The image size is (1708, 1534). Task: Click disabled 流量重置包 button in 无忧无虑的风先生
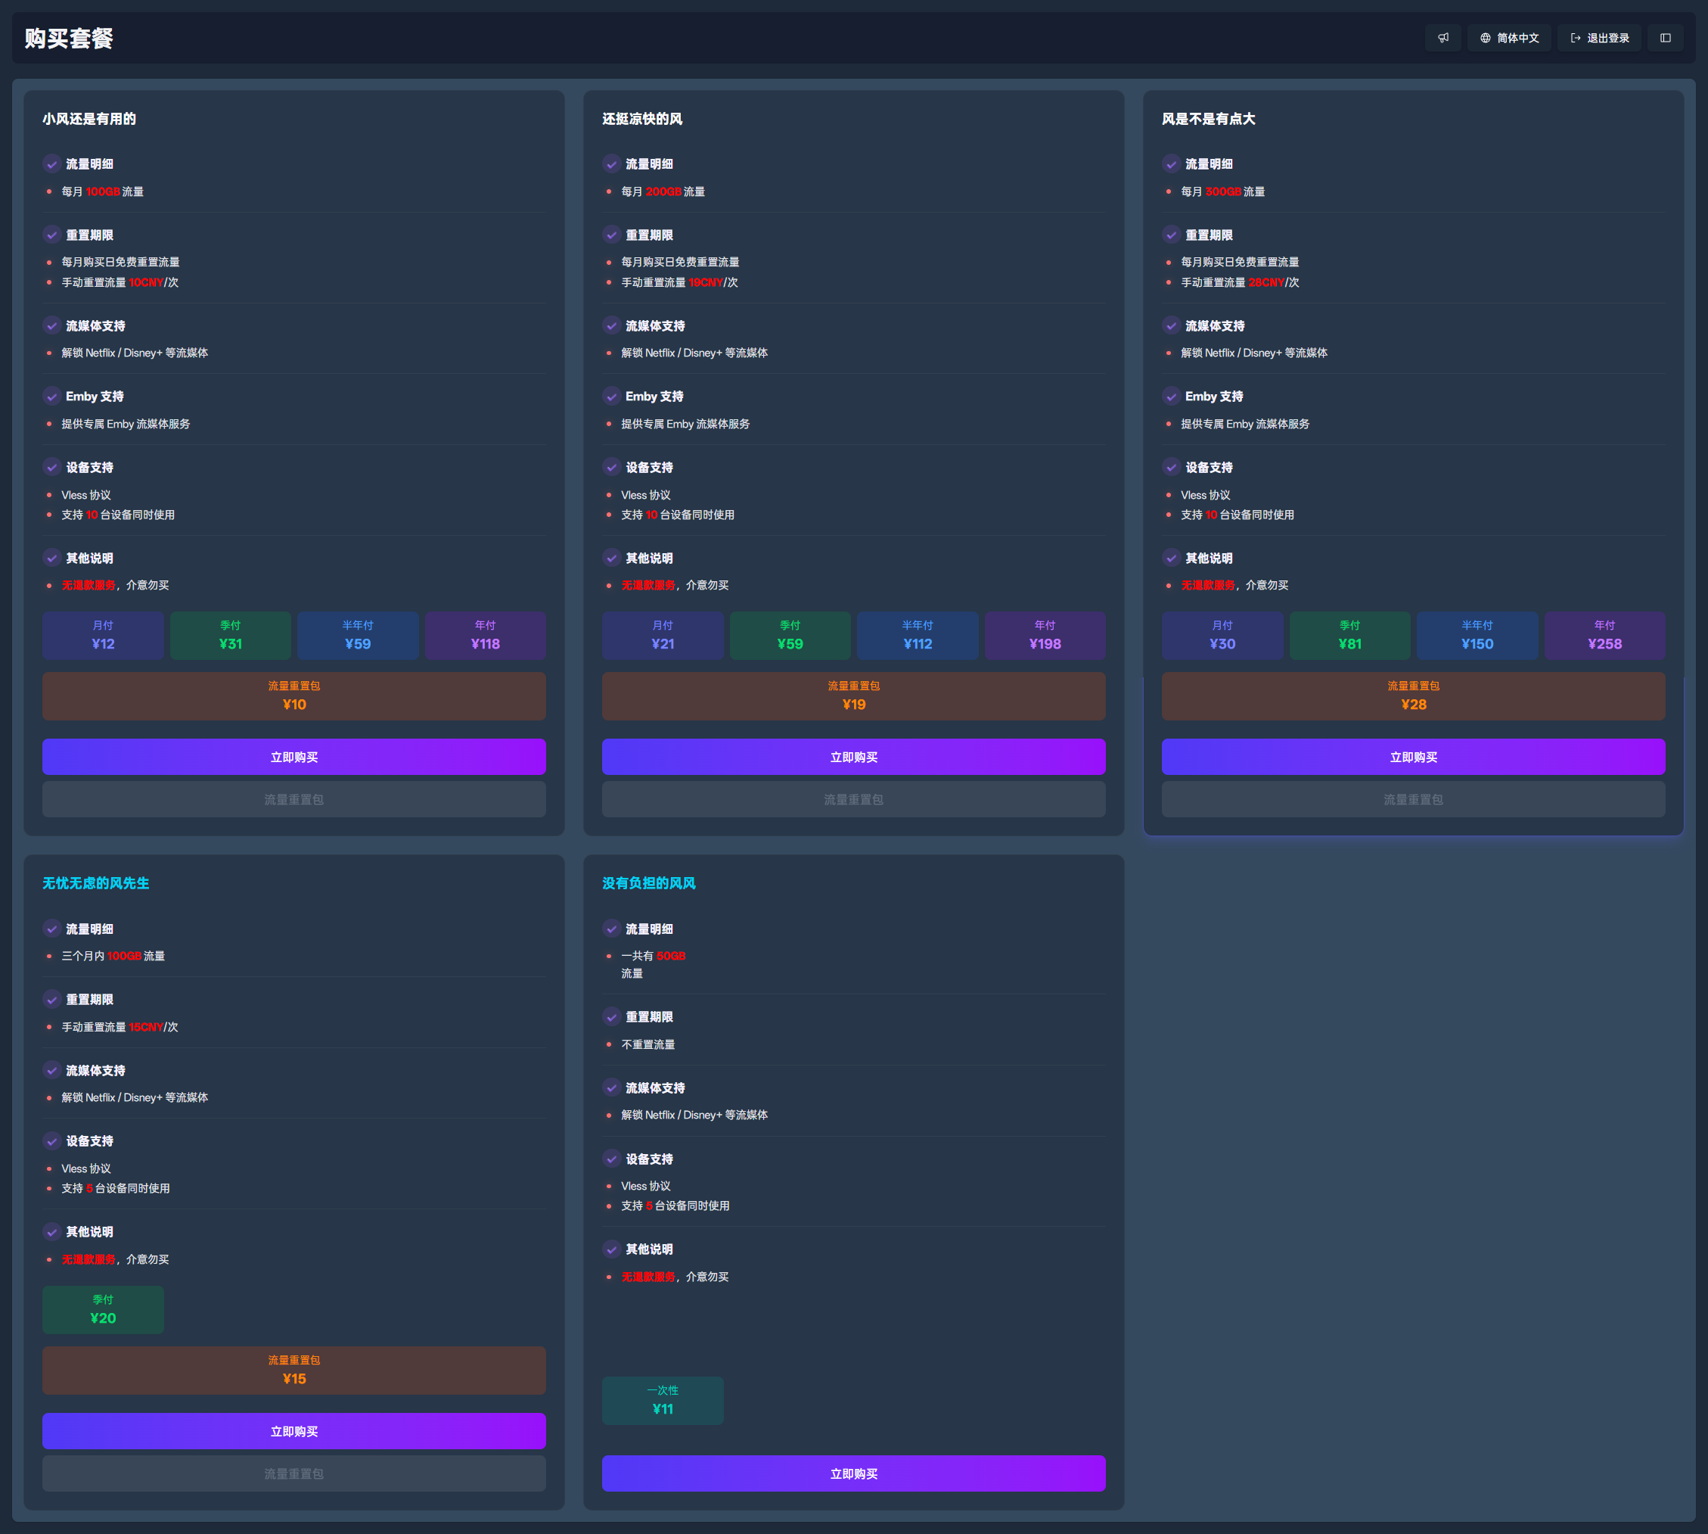coord(294,1473)
